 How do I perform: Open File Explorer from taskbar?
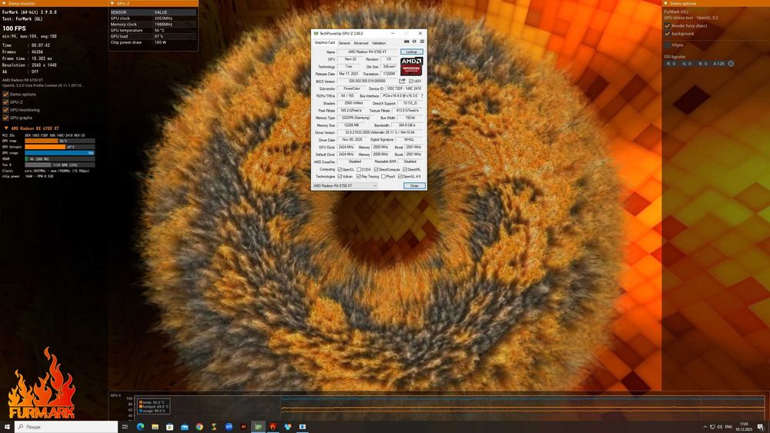coord(156,427)
